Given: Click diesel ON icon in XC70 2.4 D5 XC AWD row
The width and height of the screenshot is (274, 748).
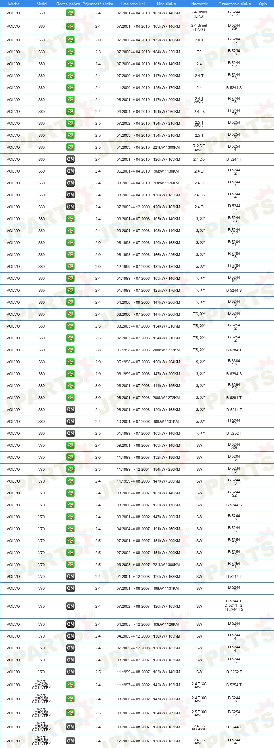Looking at the screenshot, I should click(x=70, y=727).
